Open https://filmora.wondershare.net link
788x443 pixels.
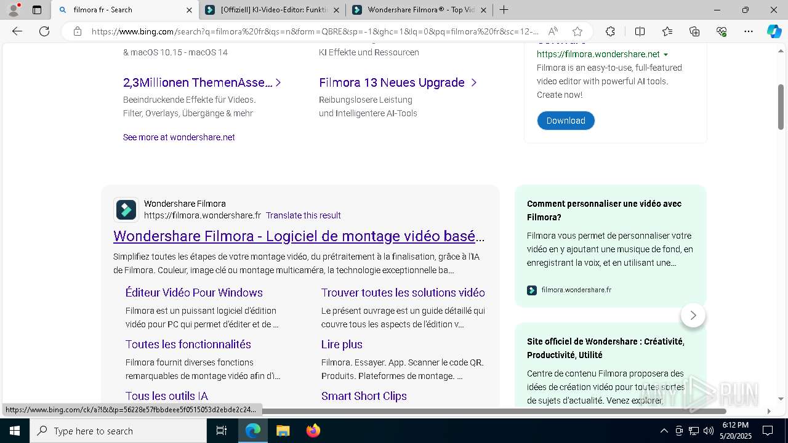(x=598, y=54)
